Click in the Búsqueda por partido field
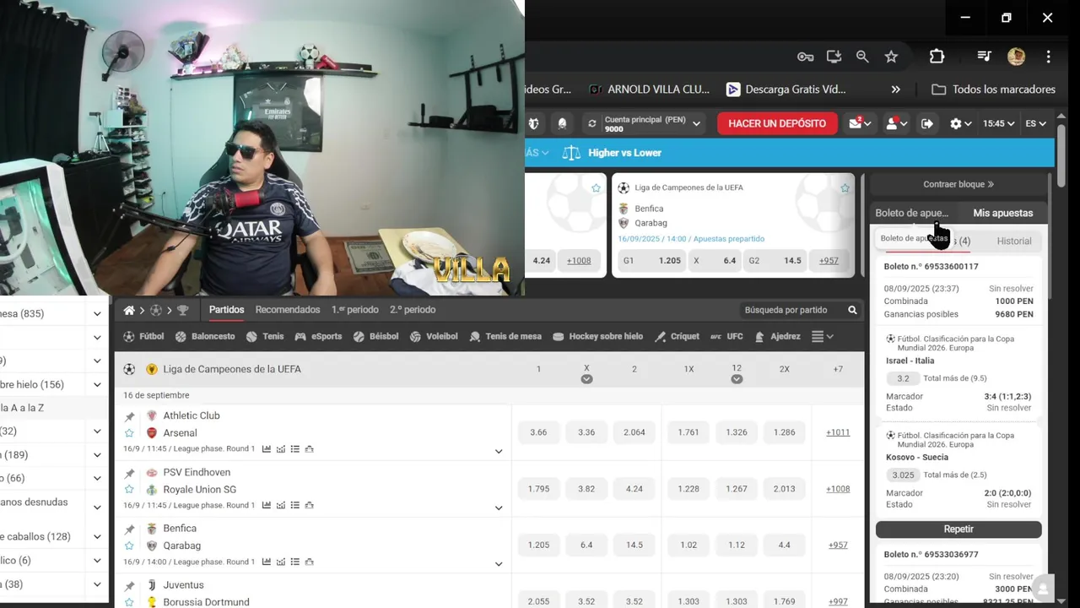 791,310
